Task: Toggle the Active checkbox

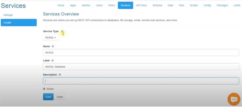Action: click(44, 89)
